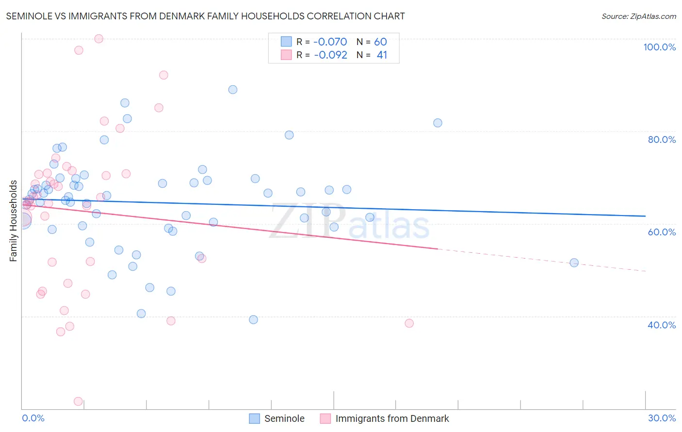Click the blue Seminole legend swatch at bottom

pyautogui.click(x=255, y=418)
